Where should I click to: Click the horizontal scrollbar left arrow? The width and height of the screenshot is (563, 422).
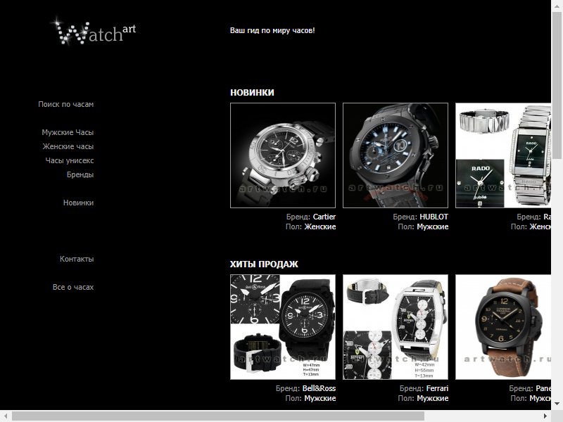point(6,416)
